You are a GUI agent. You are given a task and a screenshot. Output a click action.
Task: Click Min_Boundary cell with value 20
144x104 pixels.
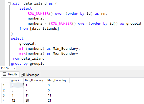(35, 101)
